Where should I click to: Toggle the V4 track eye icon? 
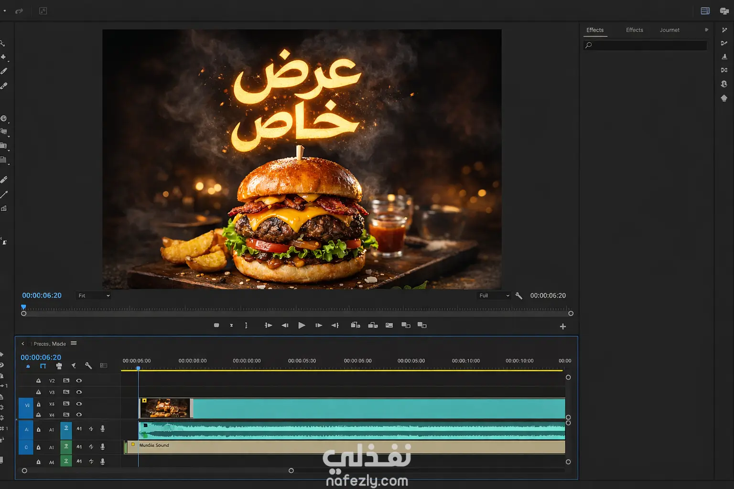[79, 415]
